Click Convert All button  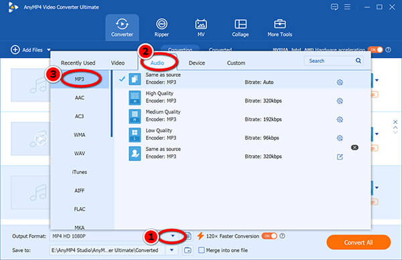point(358,243)
